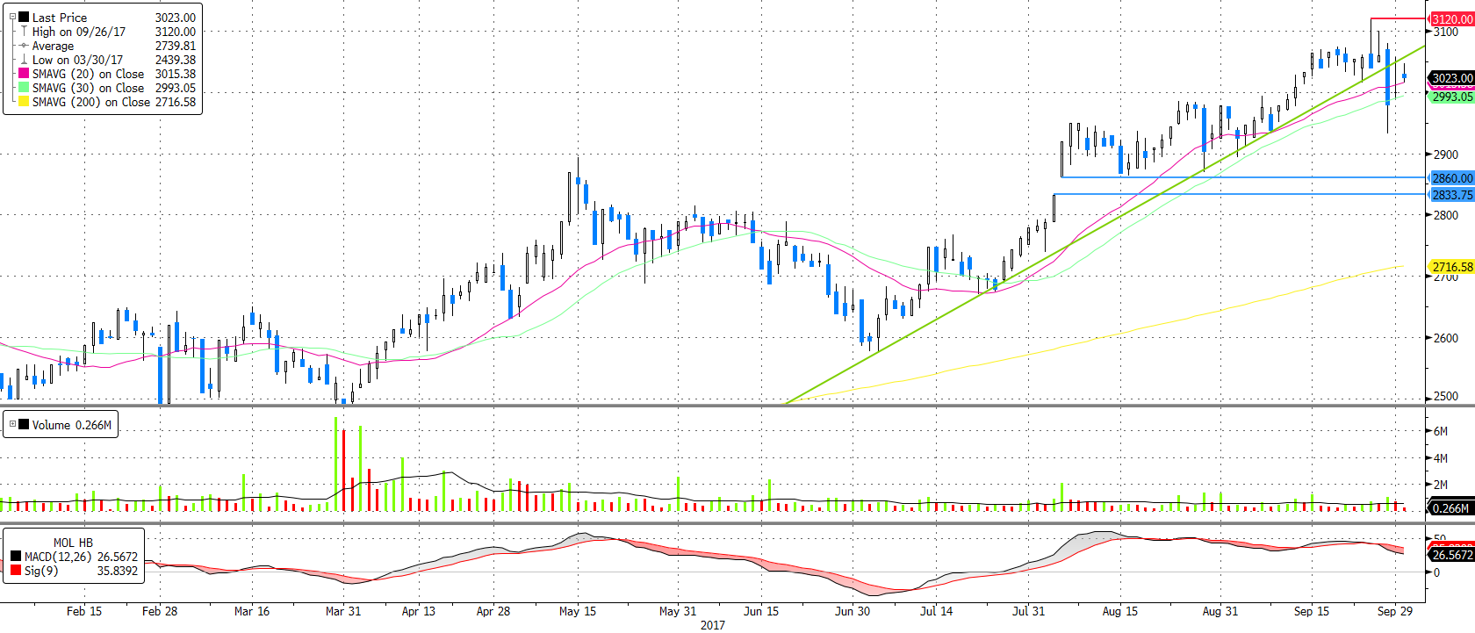The image size is (1475, 633).
Task: Collapse the price legend box expander
Action: click(x=12, y=17)
